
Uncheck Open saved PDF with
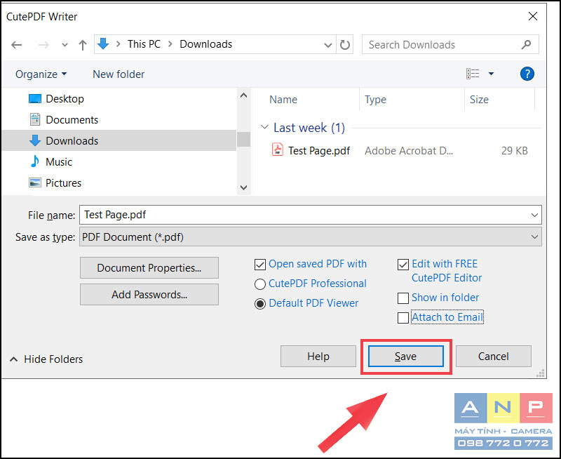(x=259, y=265)
